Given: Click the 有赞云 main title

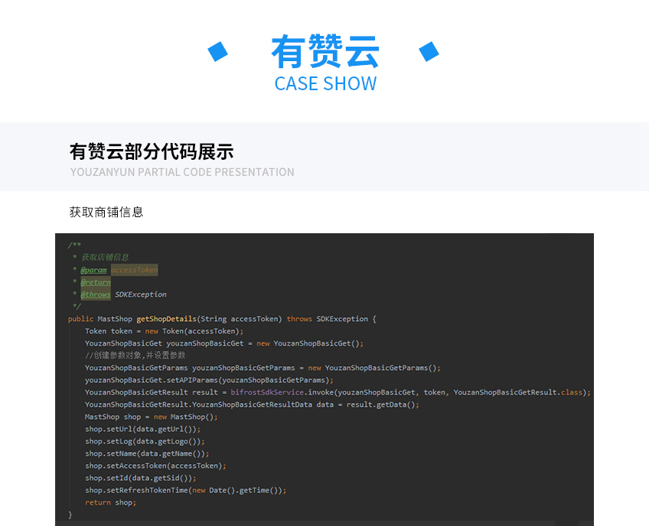Looking at the screenshot, I should coord(324,52).
